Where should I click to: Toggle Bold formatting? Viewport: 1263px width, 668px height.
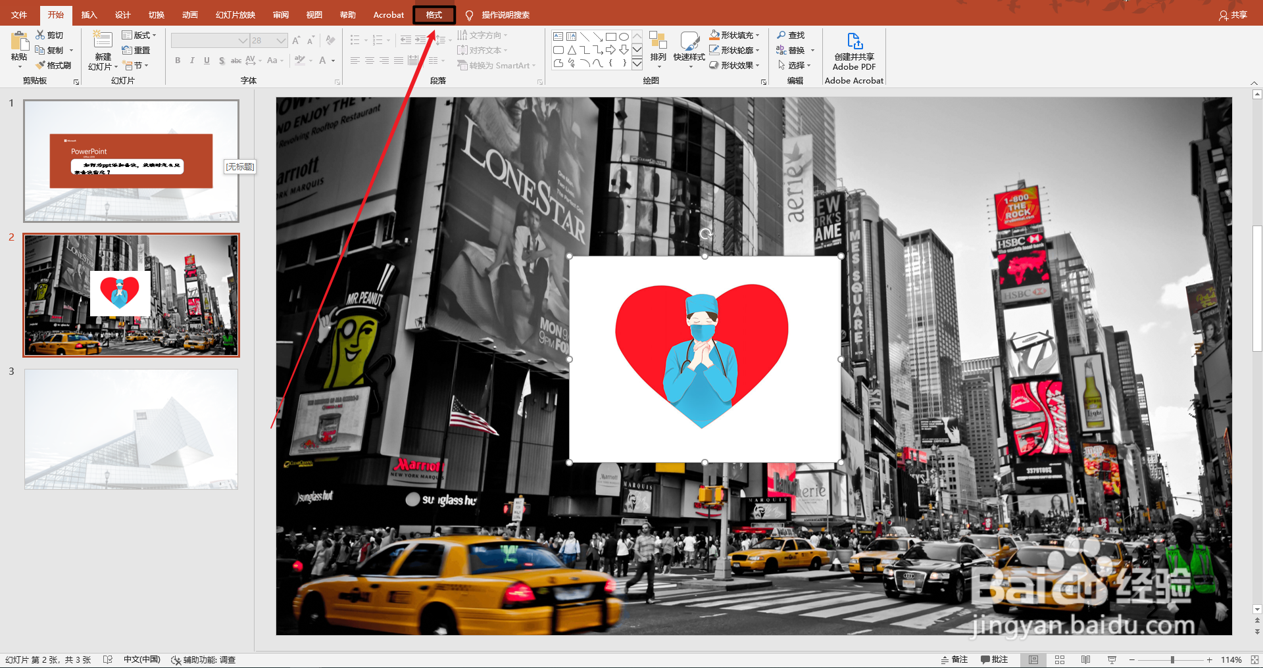pyautogui.click(x=178, y=60)
